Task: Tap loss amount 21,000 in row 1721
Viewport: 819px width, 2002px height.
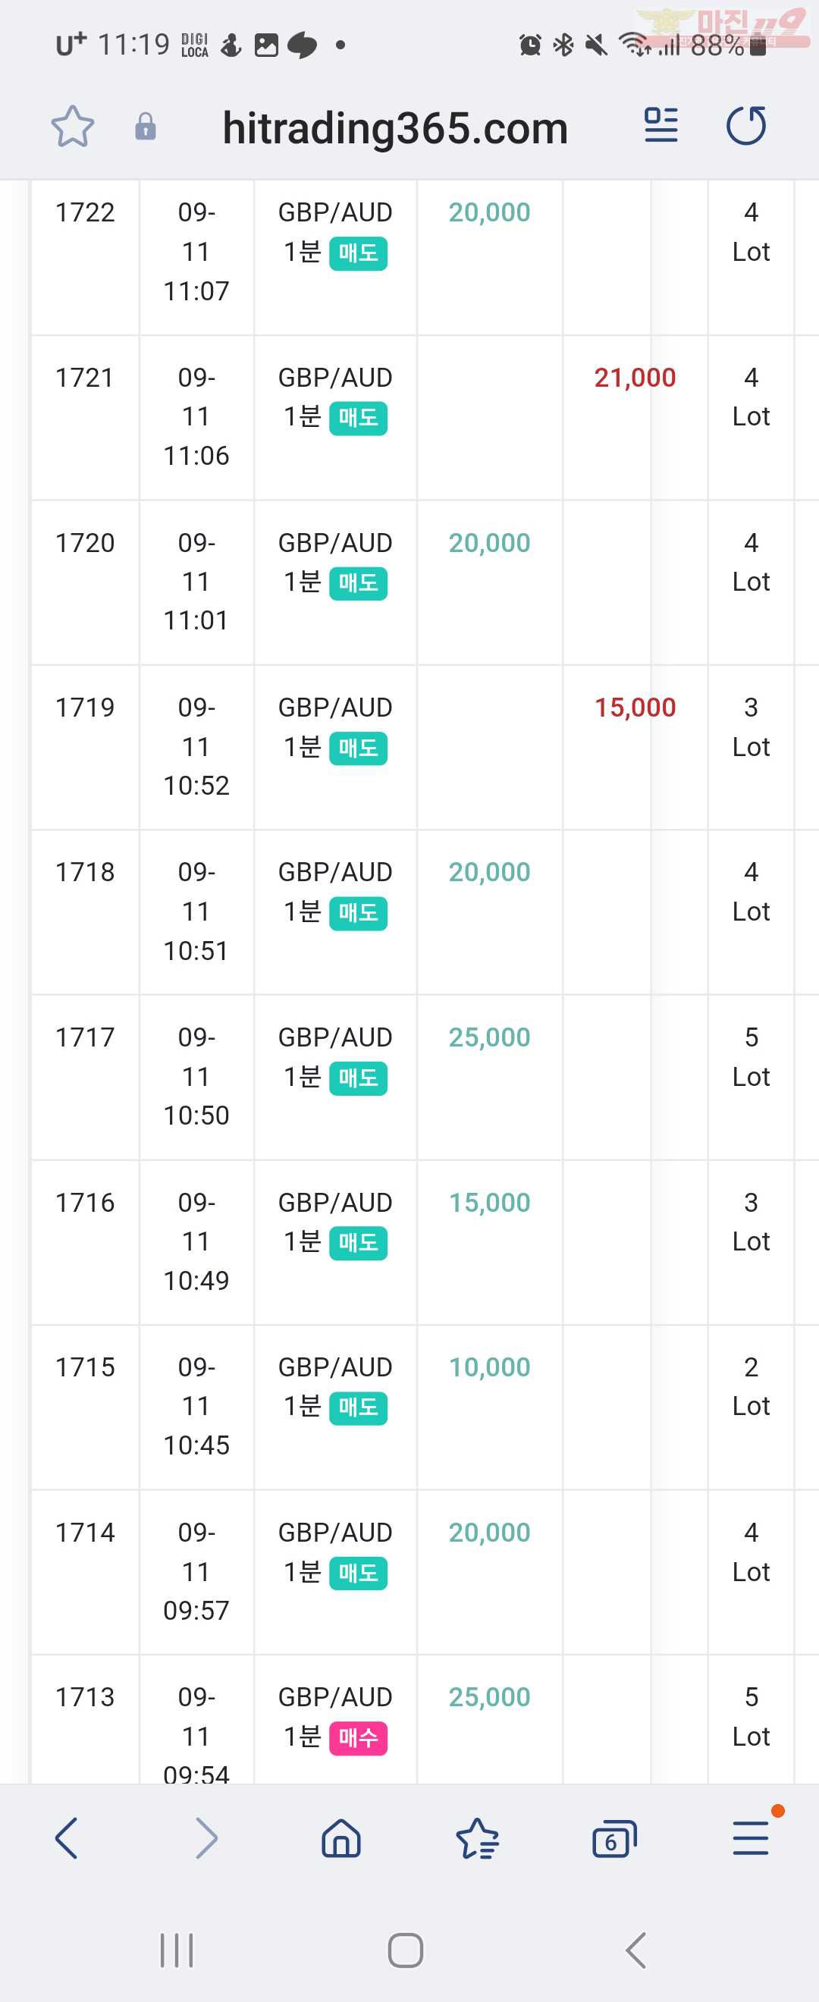Action: pyautogui.click(x=635, y=378)
